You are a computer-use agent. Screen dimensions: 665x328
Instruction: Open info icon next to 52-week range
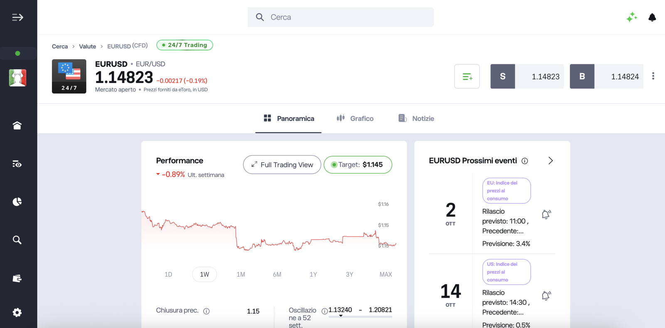(x=325, y=311)
